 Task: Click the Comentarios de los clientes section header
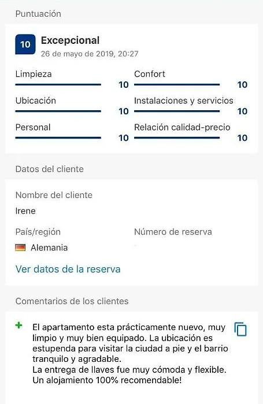point(72,301)
